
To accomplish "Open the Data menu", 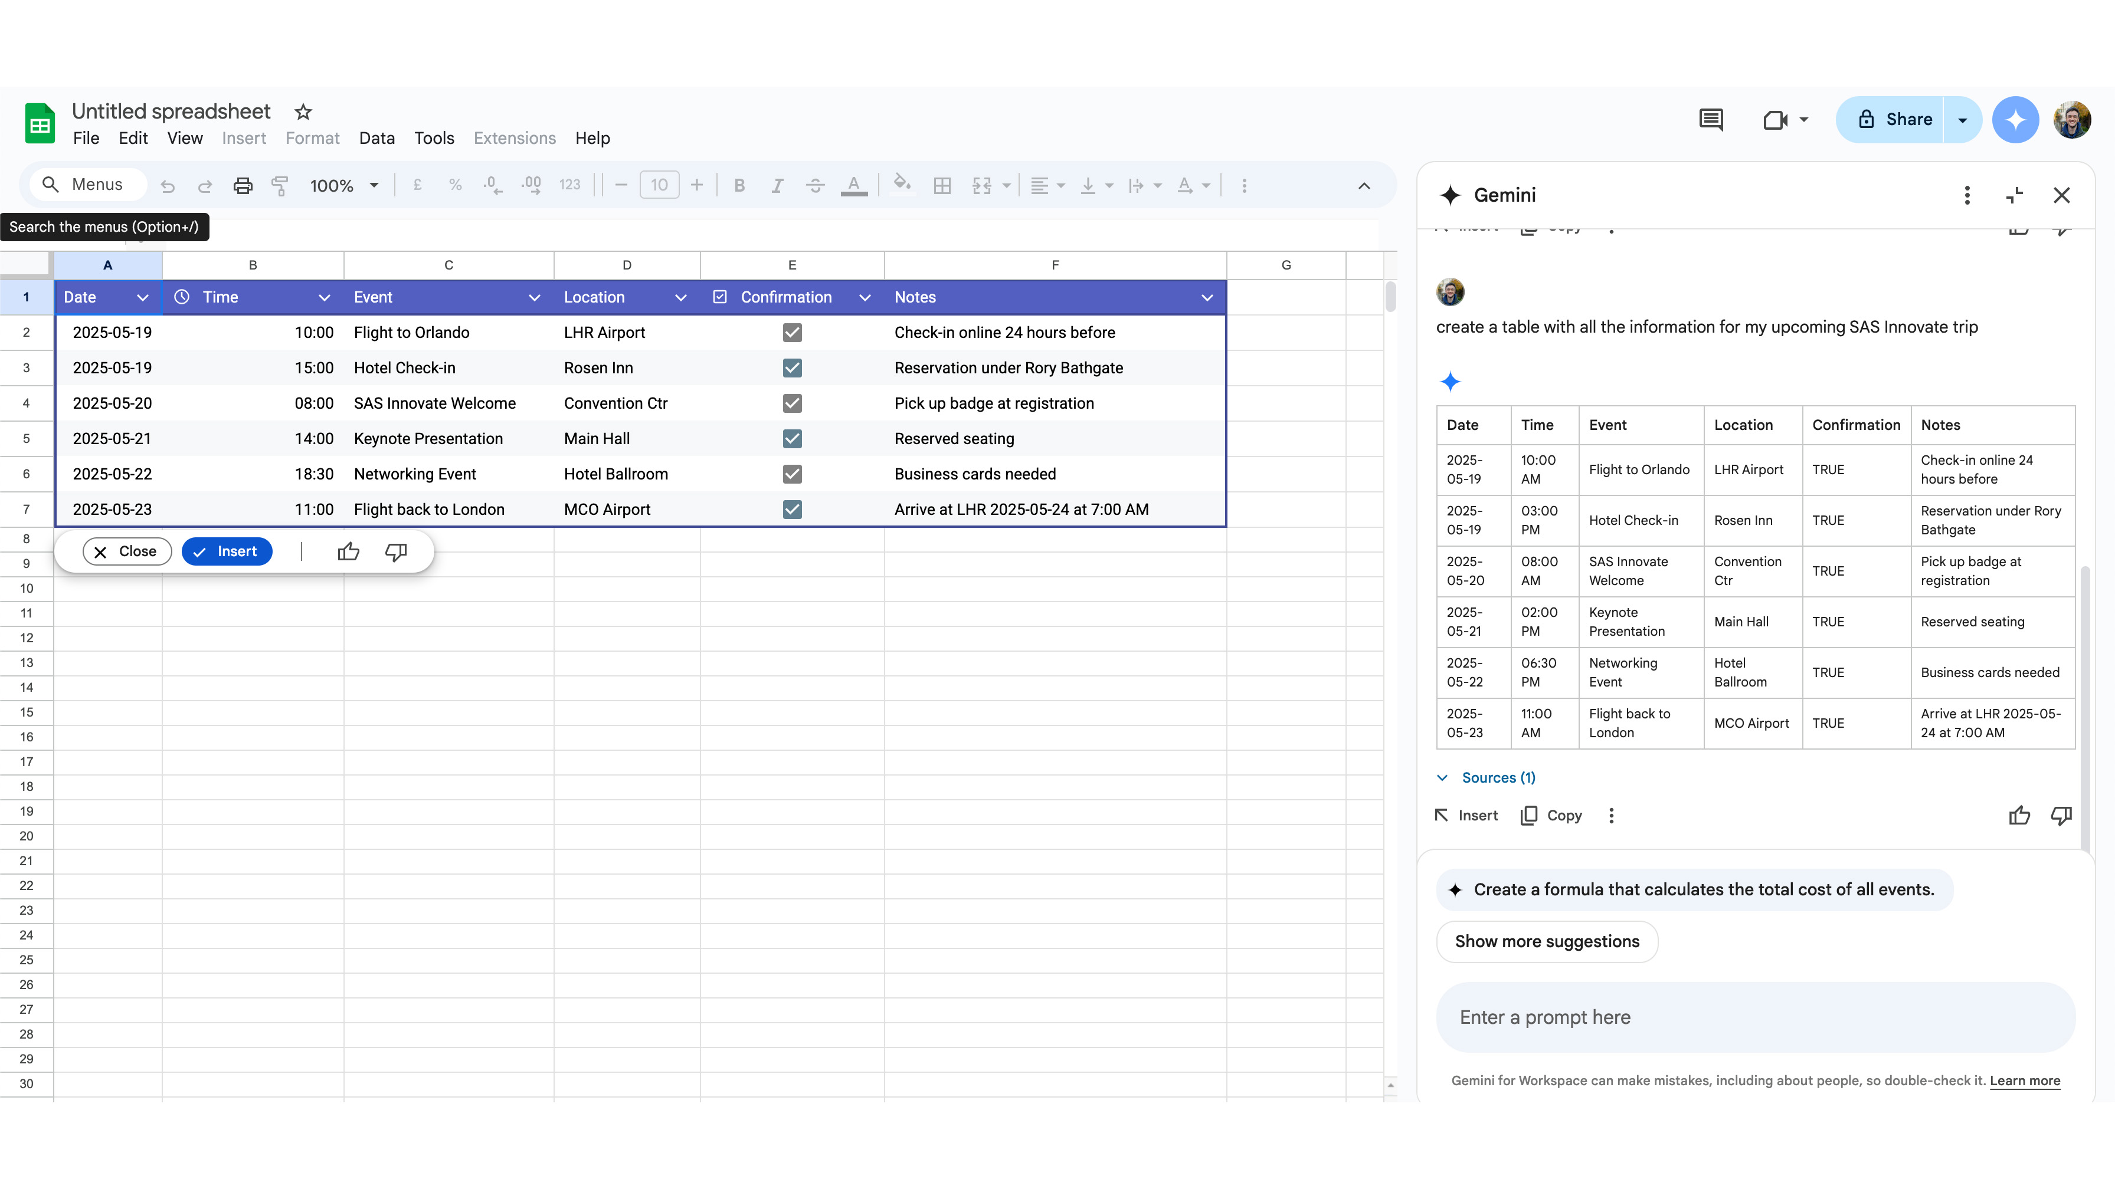I will [377, 139].
